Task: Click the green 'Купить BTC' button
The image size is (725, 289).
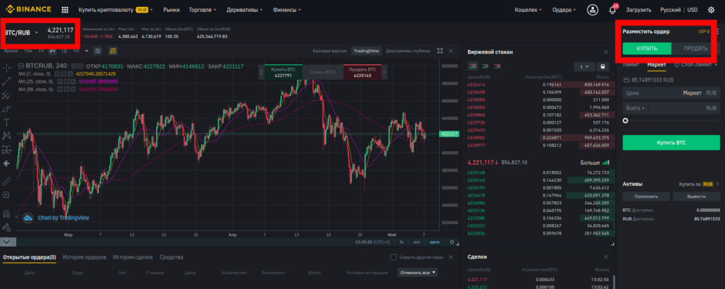Action: pyautogui.click(x=670, y=143)
